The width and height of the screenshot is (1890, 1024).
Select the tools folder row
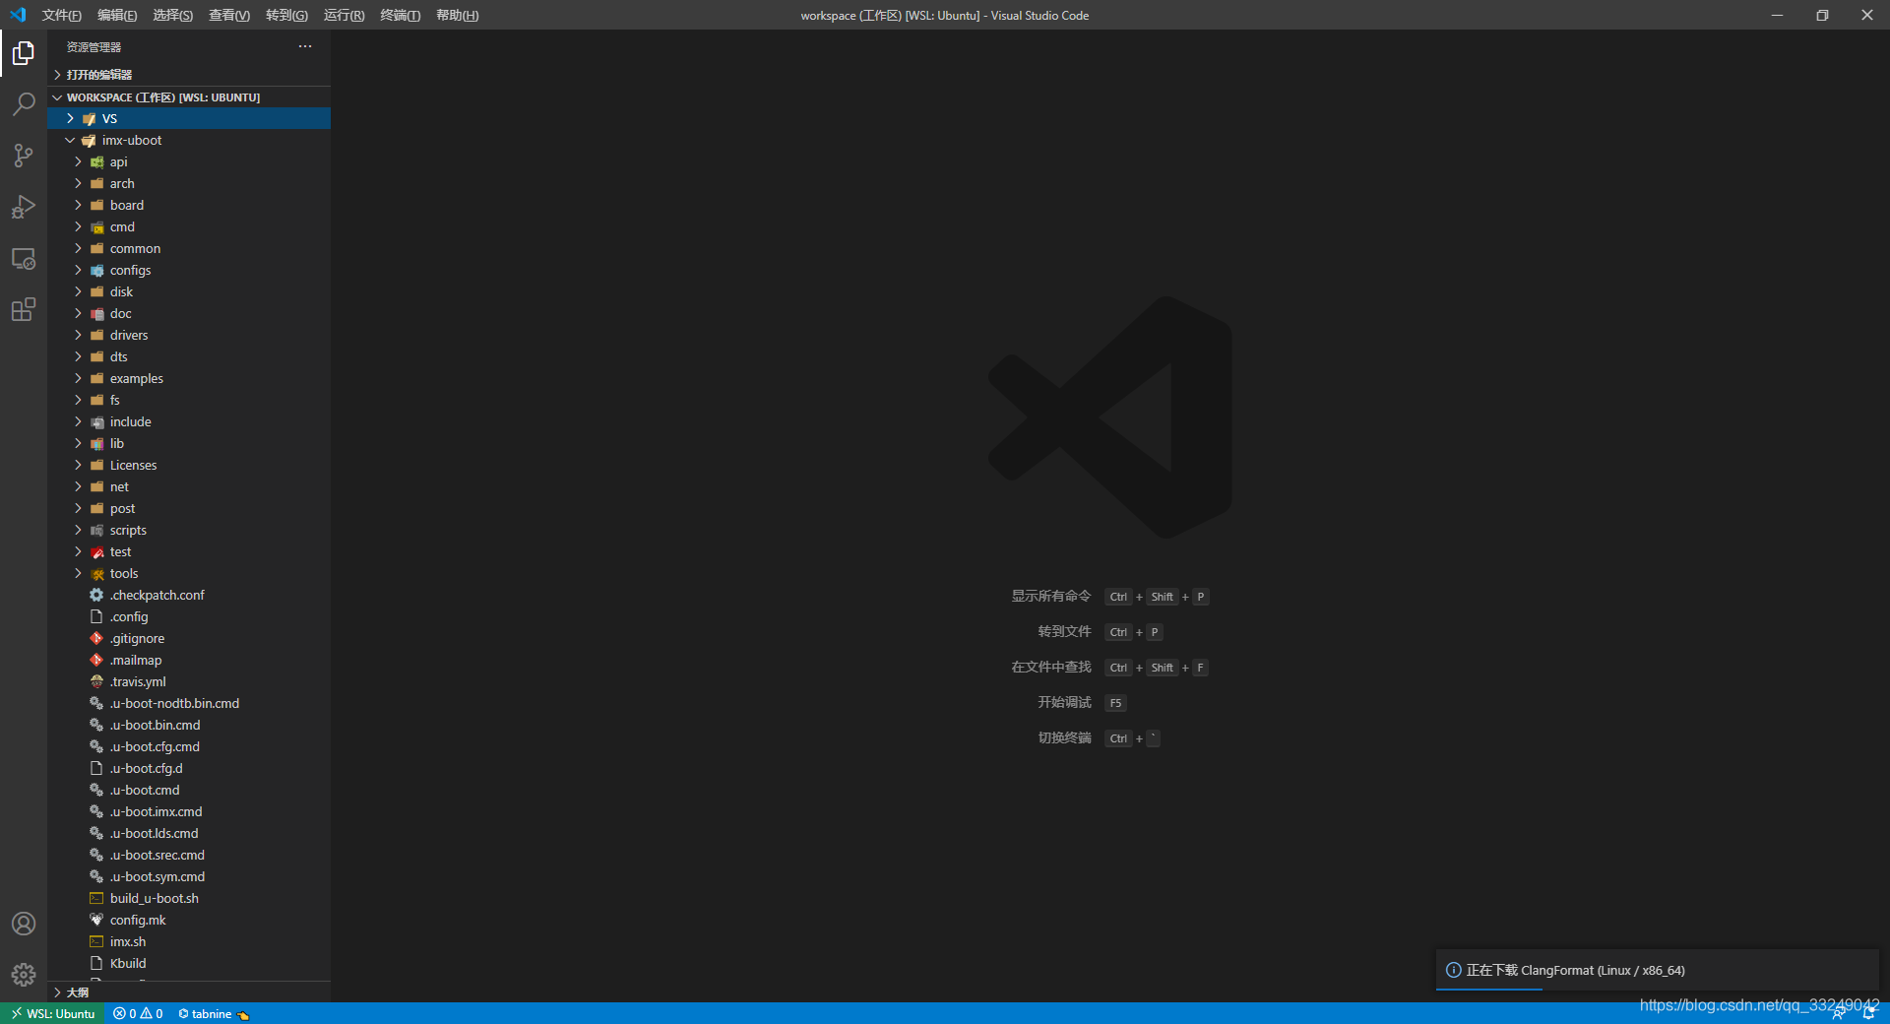point(189,573)
